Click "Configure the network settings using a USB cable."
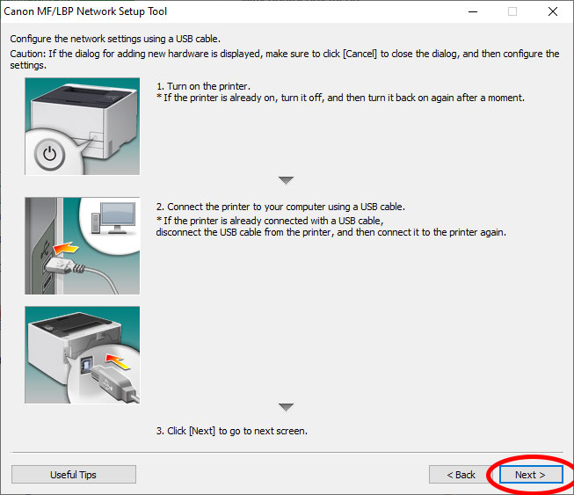Image resolution: width=574 pixels, height=495 pixels. point(115,39)
